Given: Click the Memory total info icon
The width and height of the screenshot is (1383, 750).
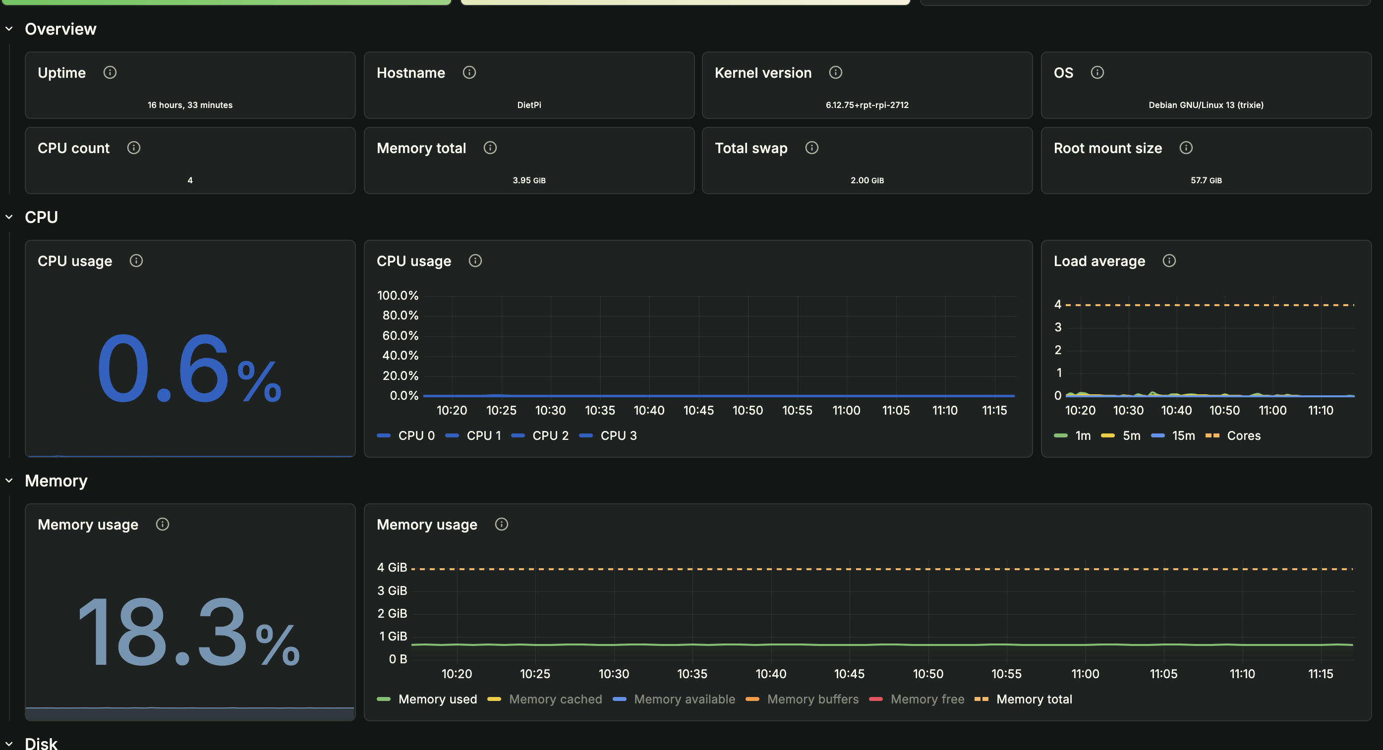Looking at the screenshot, I should (490, 148).
